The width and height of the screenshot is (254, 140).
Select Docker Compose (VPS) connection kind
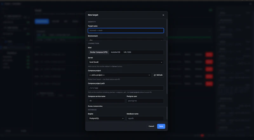click(99, 52)
